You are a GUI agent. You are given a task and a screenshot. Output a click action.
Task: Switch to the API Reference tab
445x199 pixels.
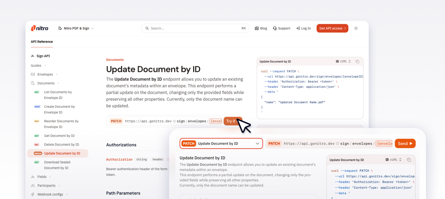tap(42, 42)
